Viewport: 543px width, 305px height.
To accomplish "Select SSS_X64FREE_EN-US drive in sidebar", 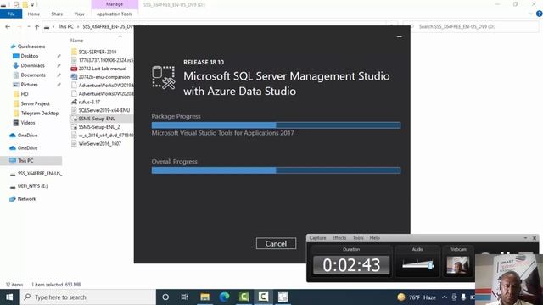I will [x=40, y=174].
